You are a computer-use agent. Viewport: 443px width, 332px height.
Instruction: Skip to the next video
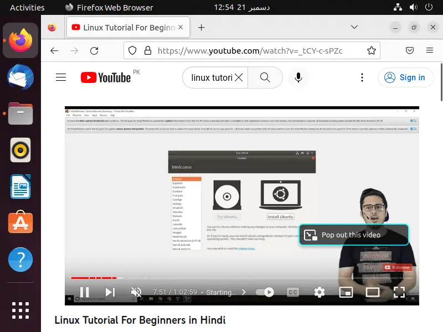[110, 292]
